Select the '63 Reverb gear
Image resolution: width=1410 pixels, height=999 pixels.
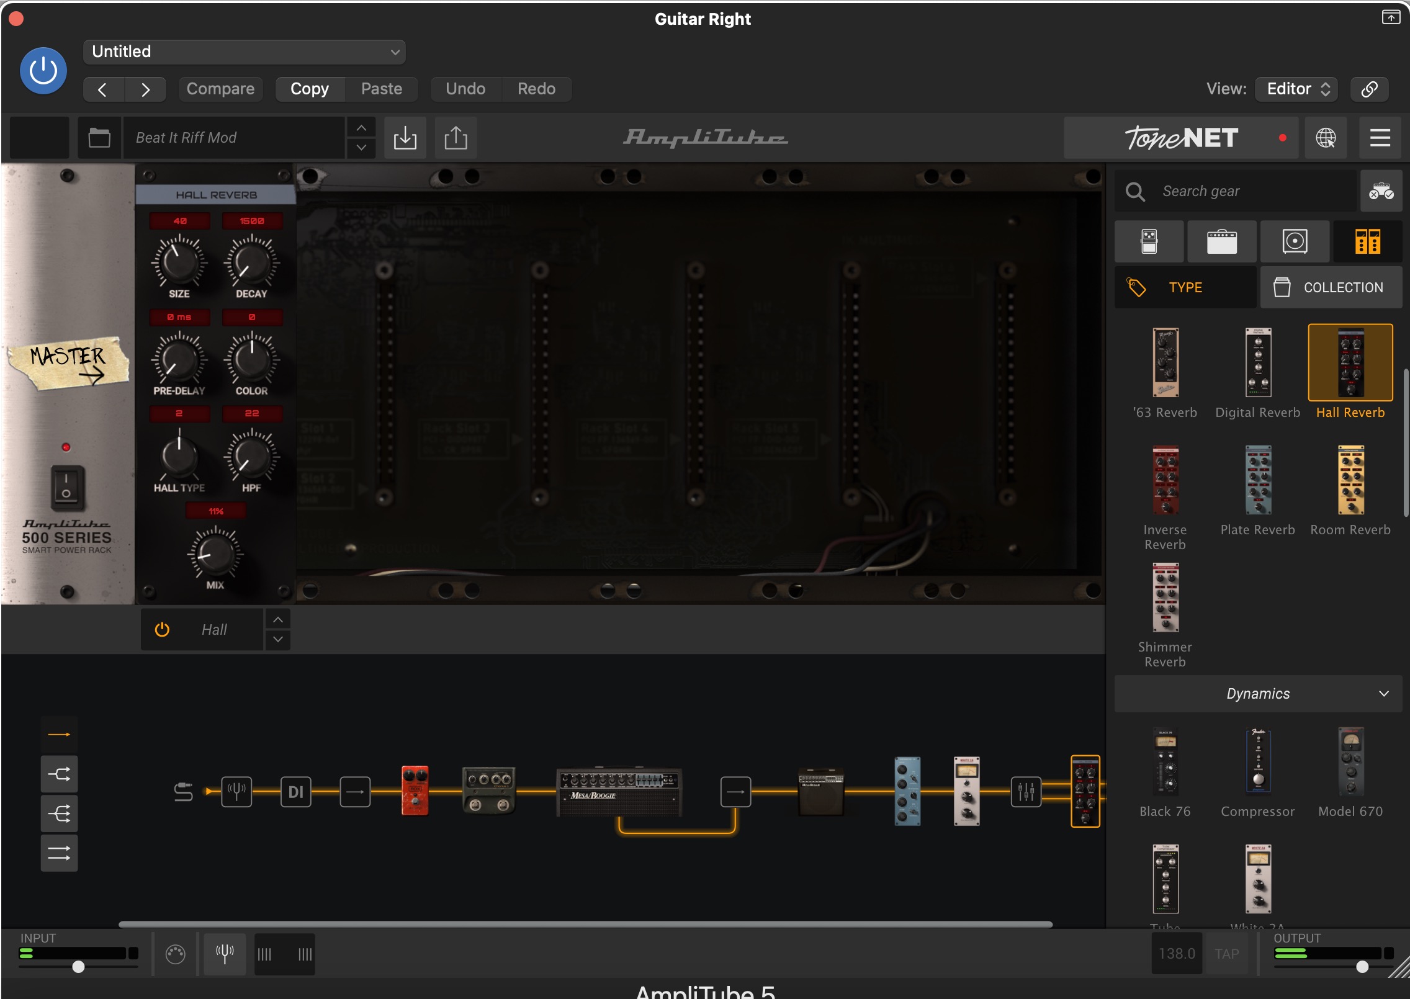tap(1165, 374)
